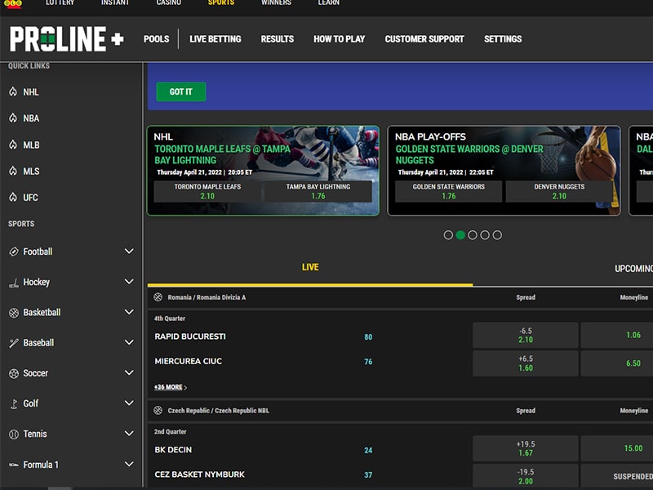Select the first carousel page dot
This screenshot has width=653, height=490.
point(448,235)
